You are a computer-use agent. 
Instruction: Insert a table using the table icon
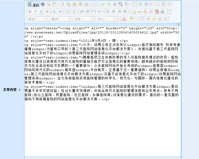click(142, 19)
